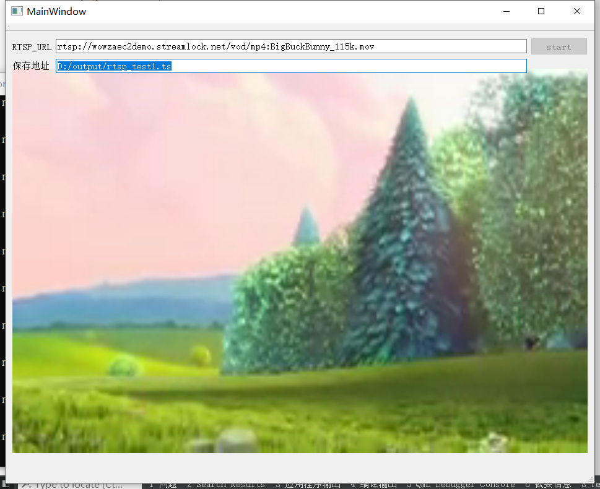
Task: Close the MainWindow window
Action: (576, 11)
